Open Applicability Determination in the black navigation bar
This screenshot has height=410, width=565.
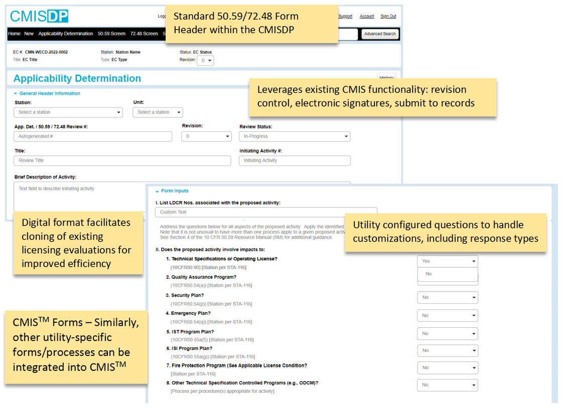[66, 34]
